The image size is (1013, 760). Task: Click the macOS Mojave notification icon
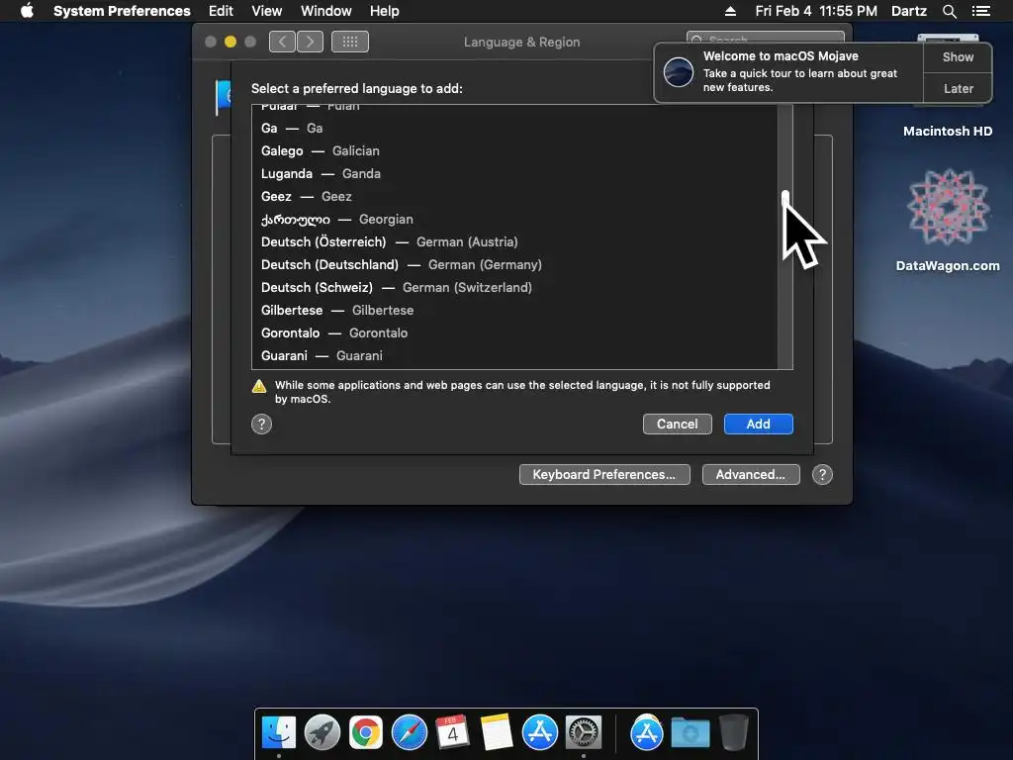[679, 71]
